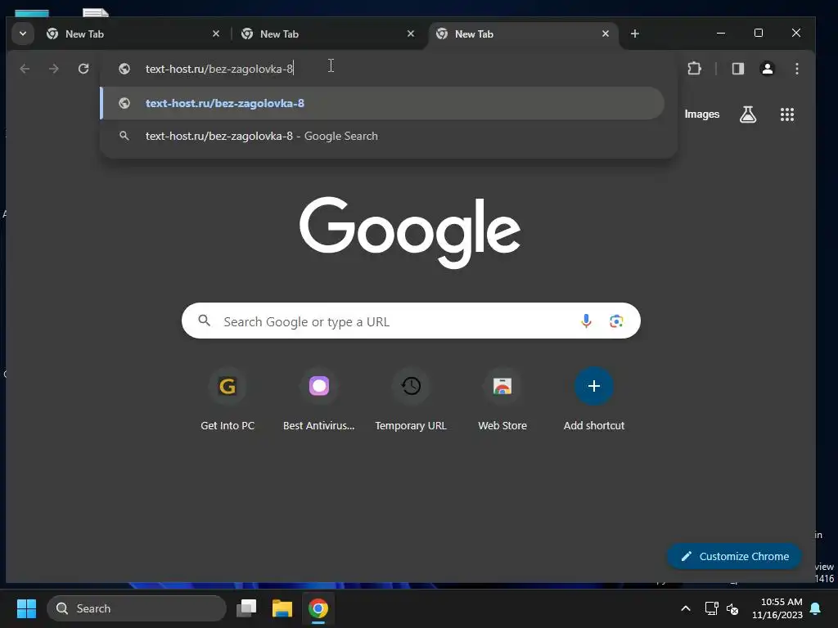Switch to the first New Tab
838x628 pixels.
133,34
